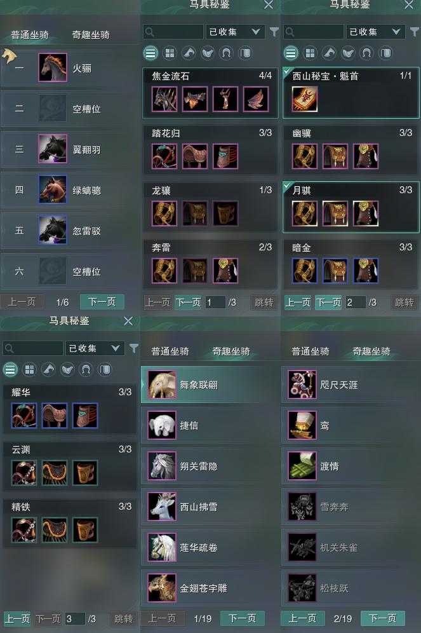The width and height of the screenshot is (421, 633).
Task: Select the 咫尺天涯 mount icon
Action: click(x=302, y=385)
